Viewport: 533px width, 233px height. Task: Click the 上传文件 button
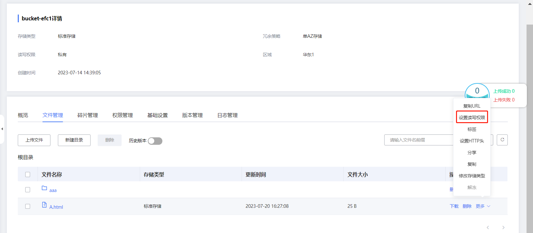[x=34, y=140]
